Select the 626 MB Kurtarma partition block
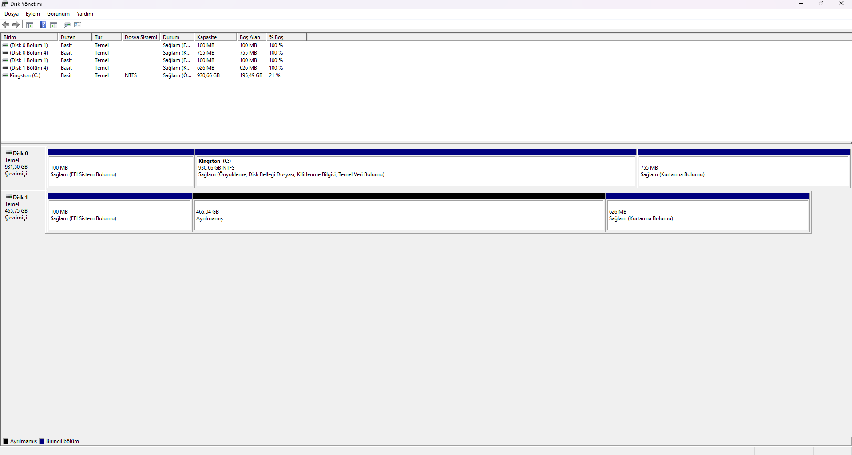This screenshot has height=455, width=852. click(708, 212)
